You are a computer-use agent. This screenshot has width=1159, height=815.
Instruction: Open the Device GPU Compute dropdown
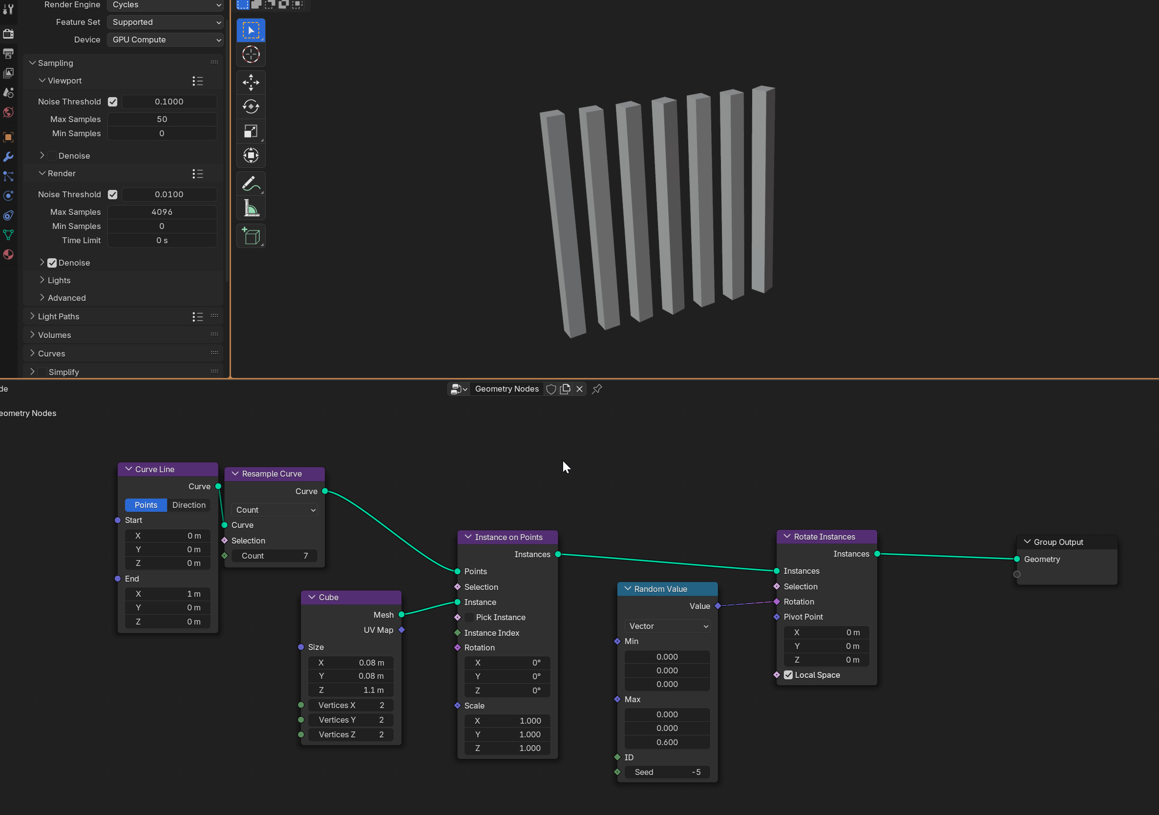pyautogui.click(x=165, y=40)
